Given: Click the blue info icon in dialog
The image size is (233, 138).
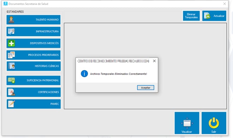Looking at the screenshot, I should click(x=84, y=74).
